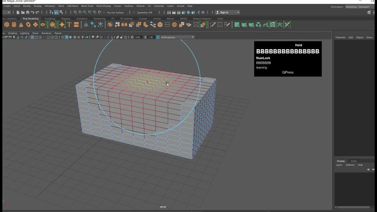Image resolution: width=377 pixels, height=212 pixels.
Task: Click the pause render icon
Action: [203, 12]
